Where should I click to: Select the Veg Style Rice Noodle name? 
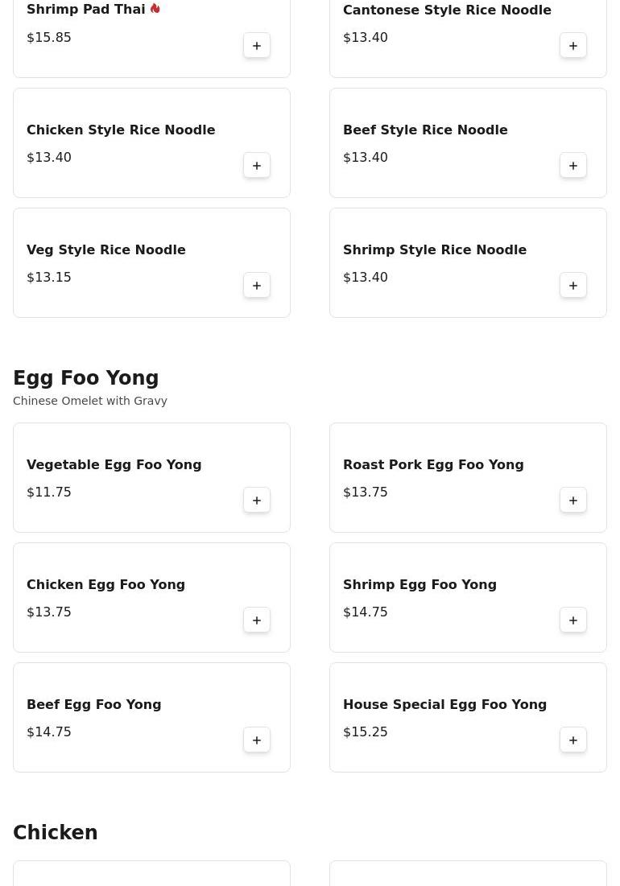coord(106,249)
